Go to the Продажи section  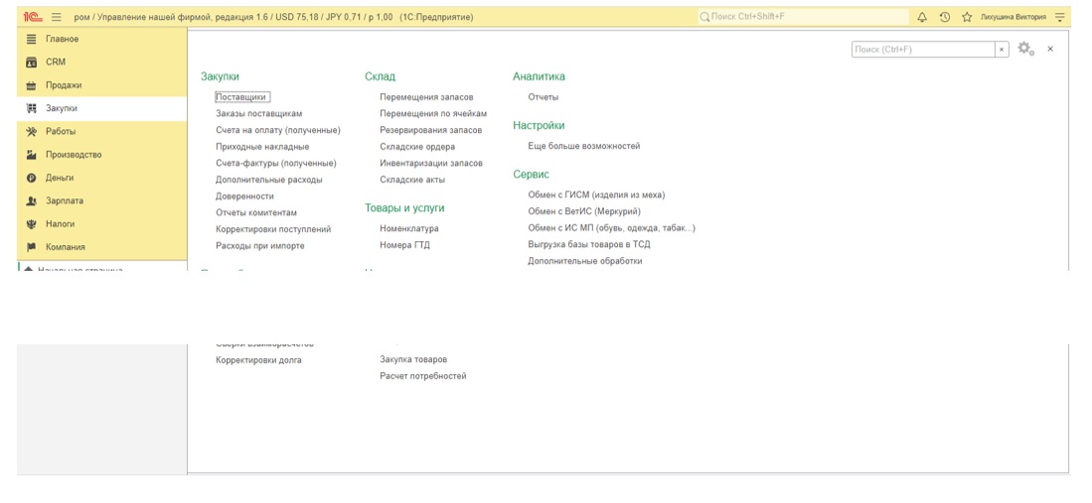point(64,85)
